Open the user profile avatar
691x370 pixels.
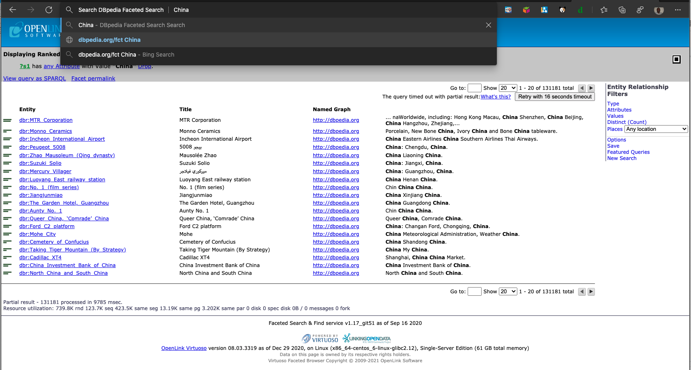[x=659, y=10]
